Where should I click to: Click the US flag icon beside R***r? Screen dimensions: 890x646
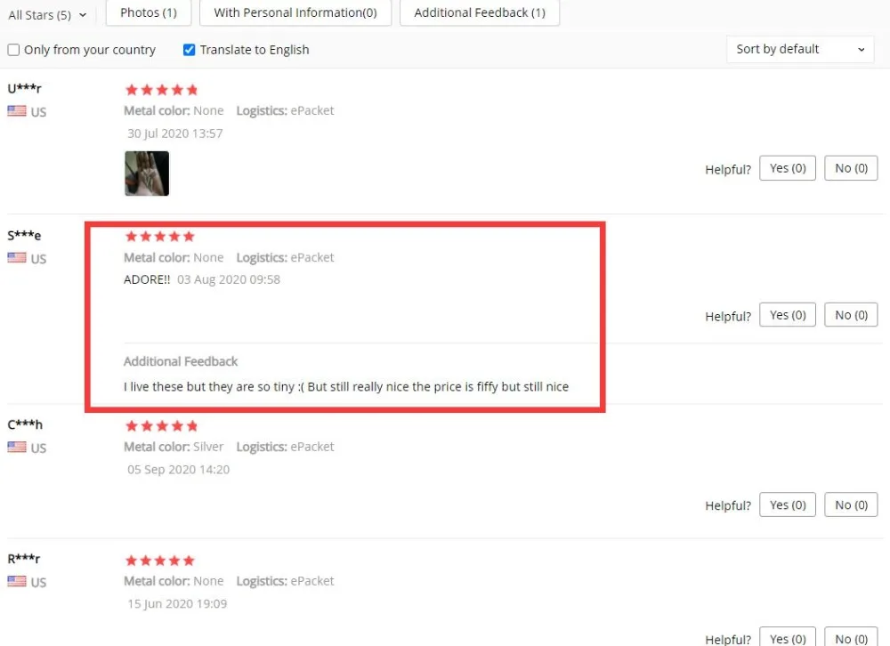click(x=16, y=581)
